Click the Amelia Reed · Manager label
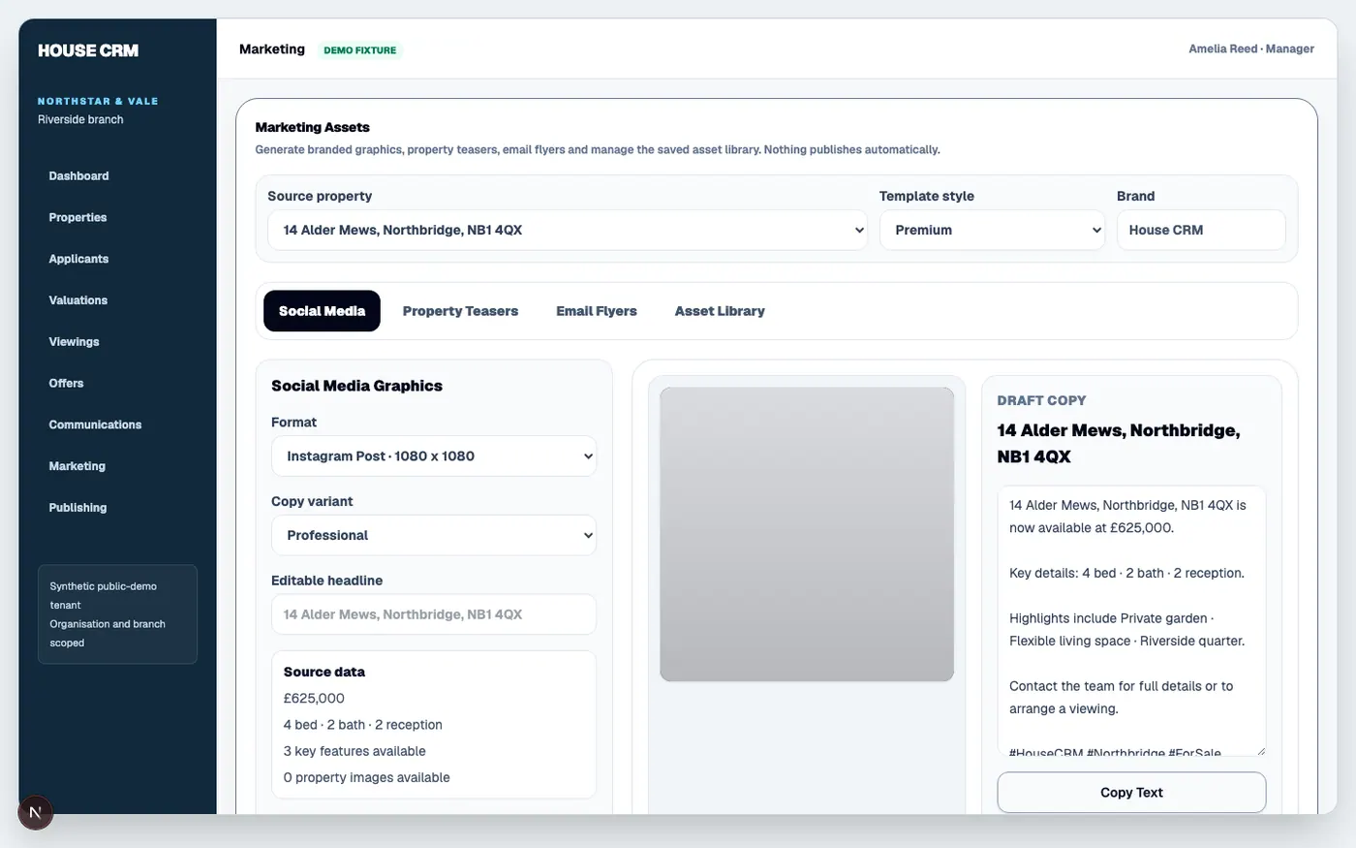Image resolution: width=1356 pixels, height=848 pixels. tap(1251, 48)
